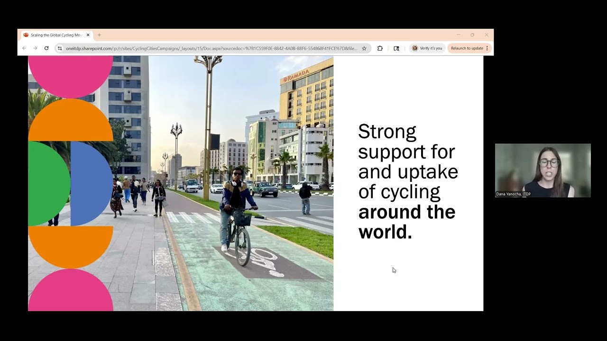The image size is (607, 341).
Task: Click the 'Relaunch to update' button
Action: tap(467, 48)
